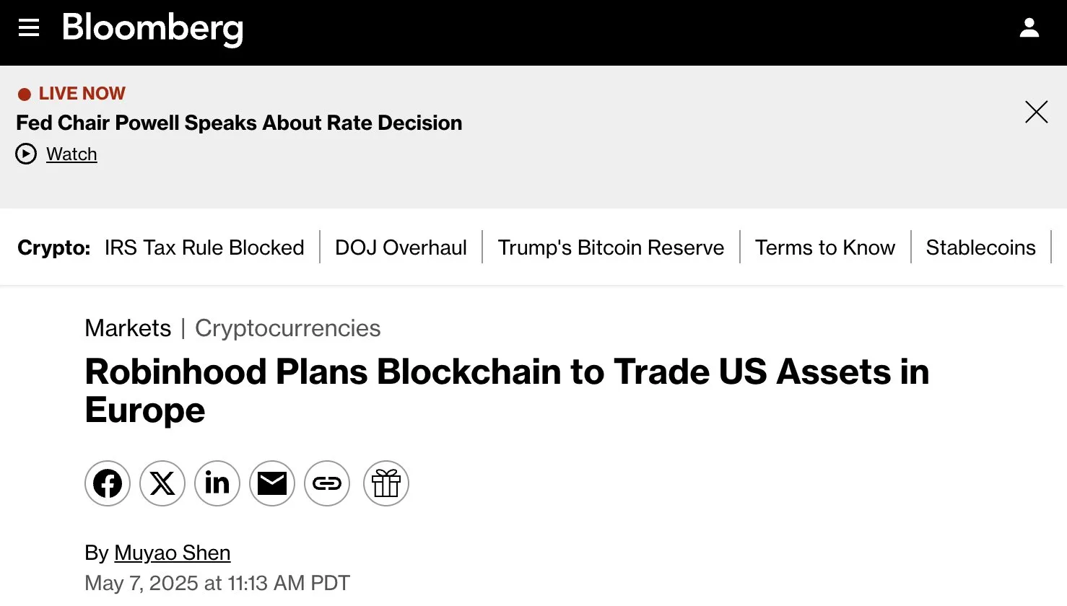
Task: Click the gift article icon
Action: point(386,483)
